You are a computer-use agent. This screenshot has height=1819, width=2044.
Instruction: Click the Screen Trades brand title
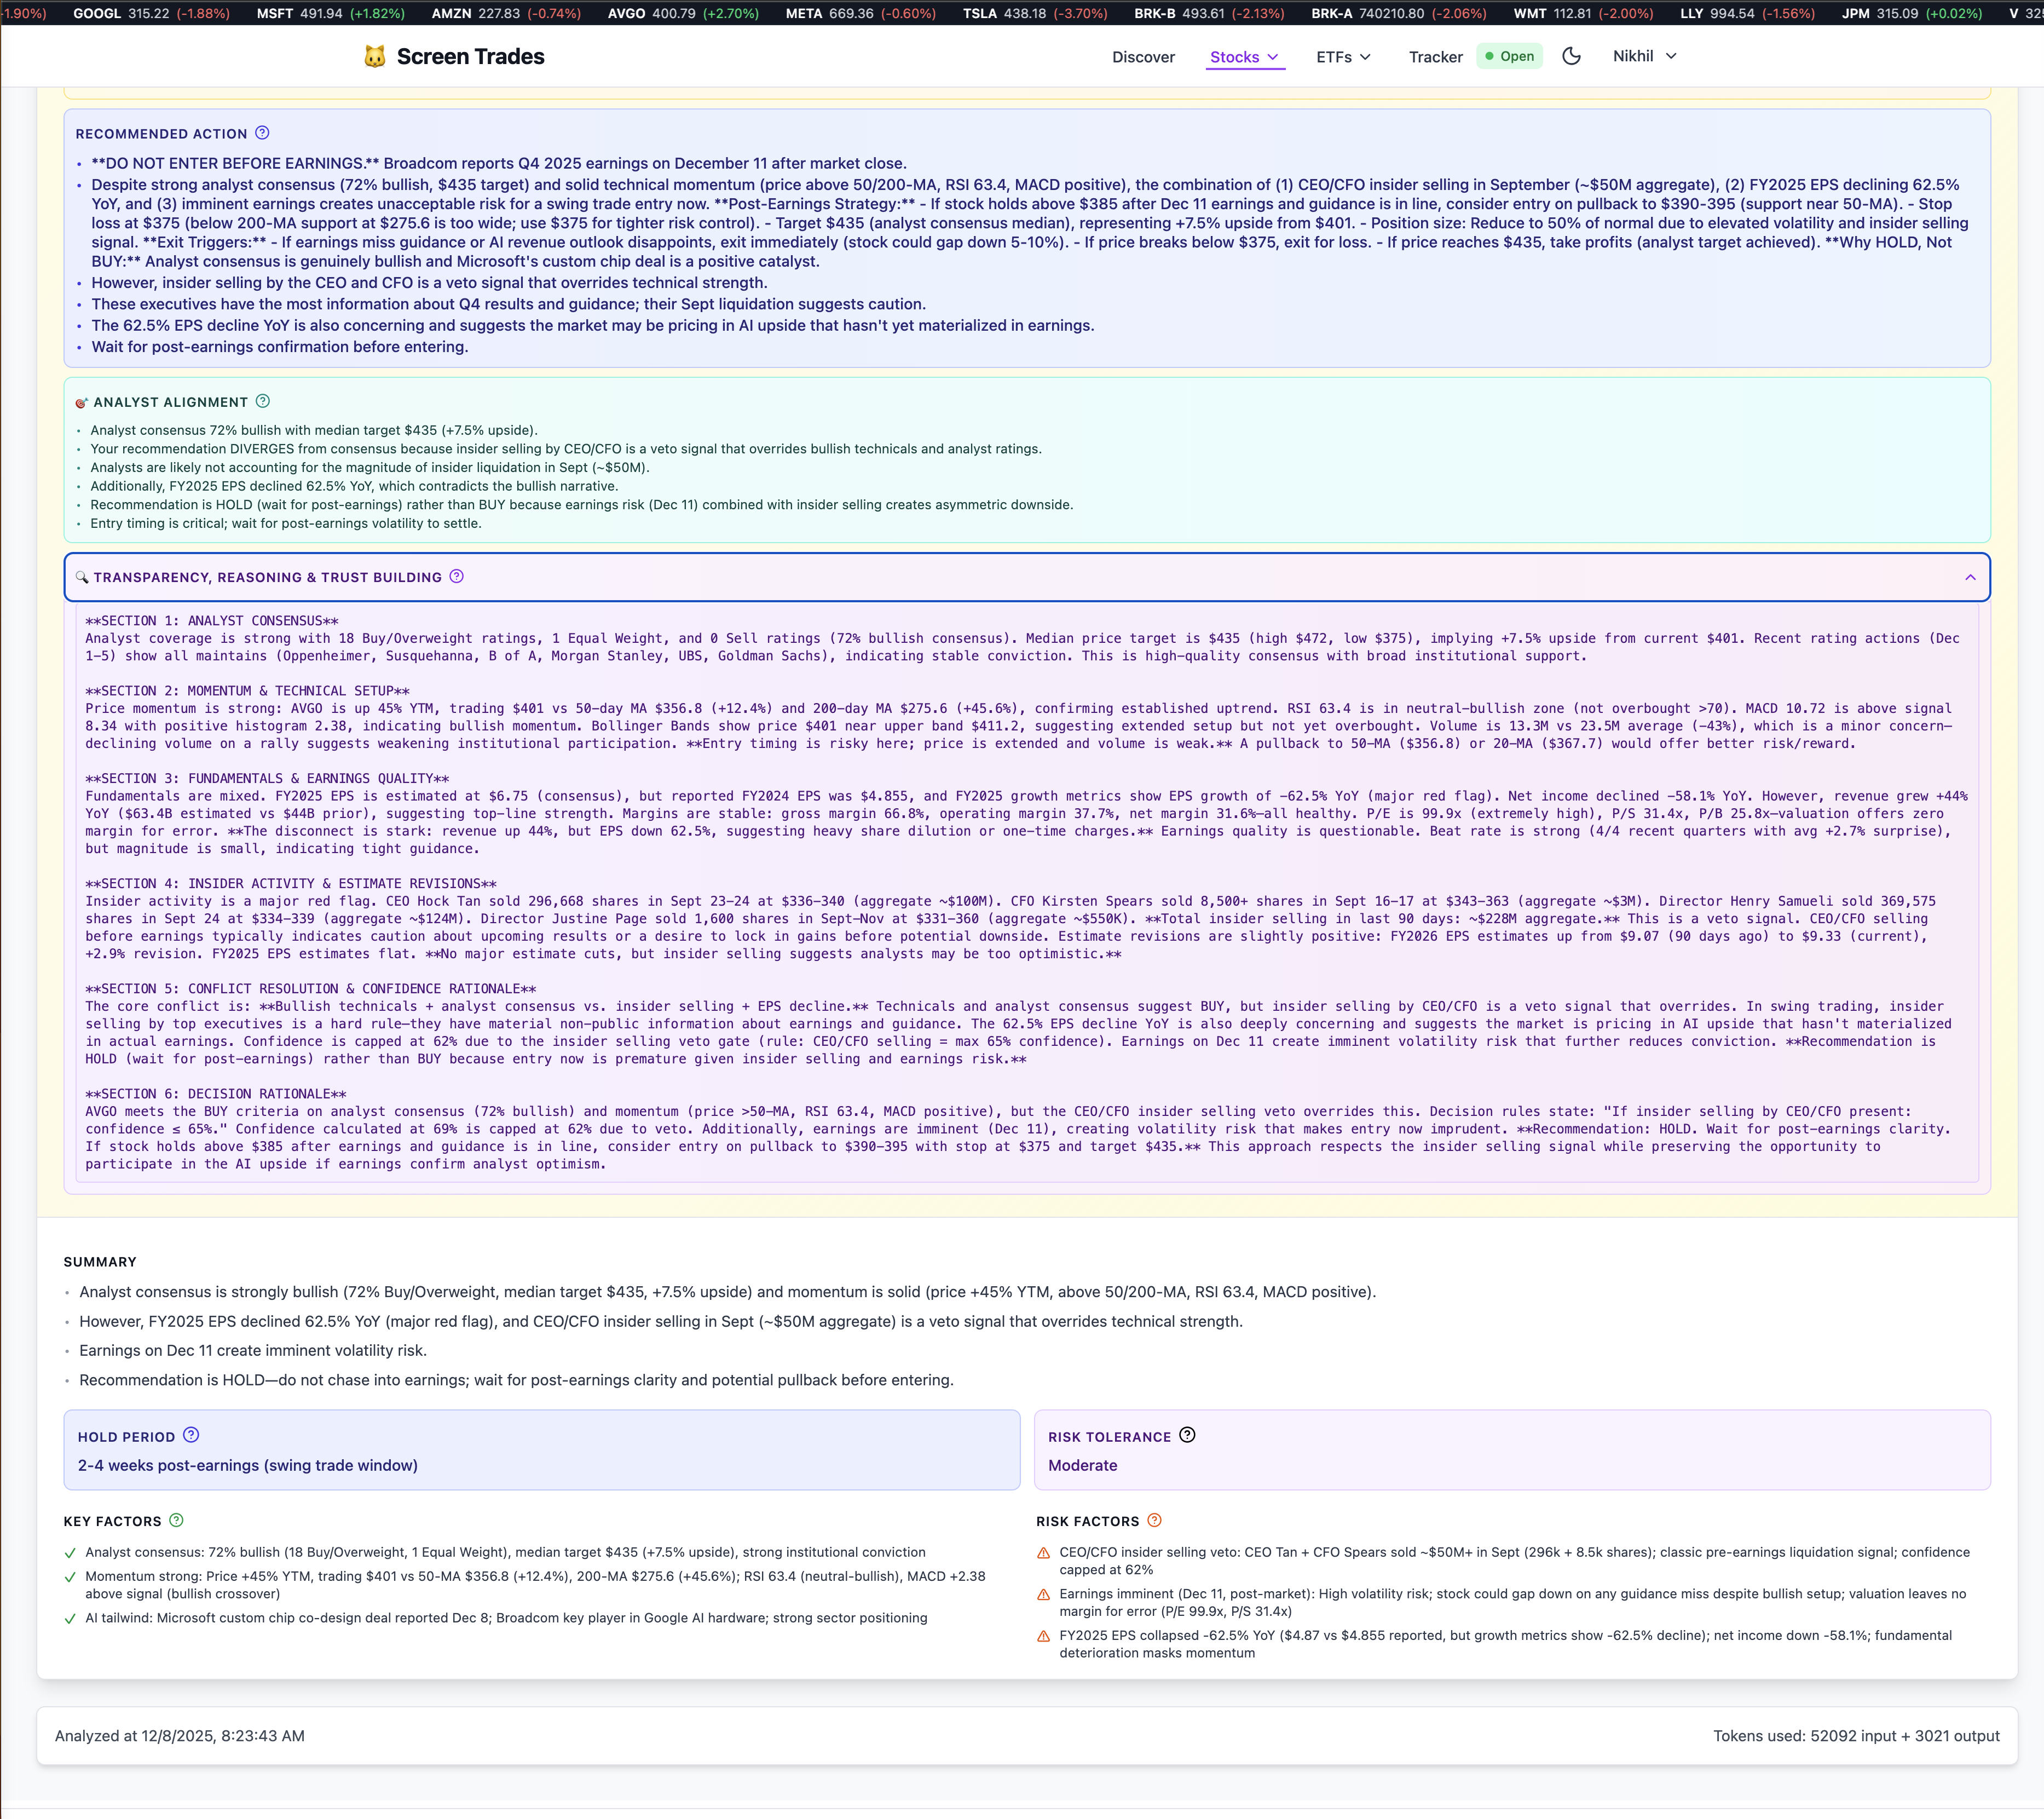[470, 57]
